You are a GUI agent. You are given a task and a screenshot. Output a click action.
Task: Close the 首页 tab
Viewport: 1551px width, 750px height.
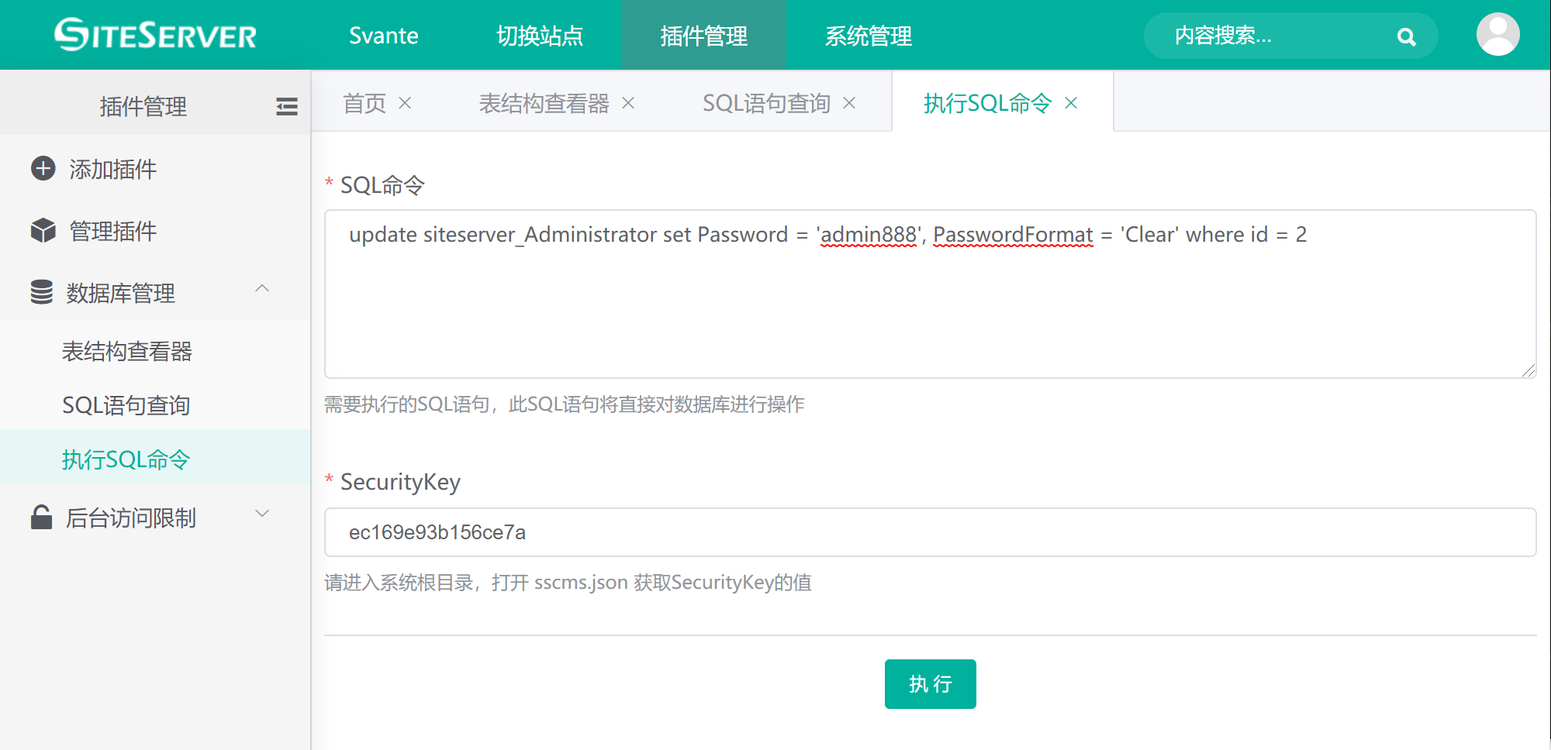coord(405,103)
